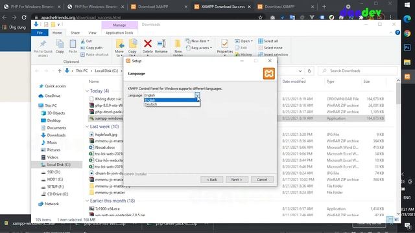Click Select none in the ribbon
The image size is (415, 233).
click(270, 48)
